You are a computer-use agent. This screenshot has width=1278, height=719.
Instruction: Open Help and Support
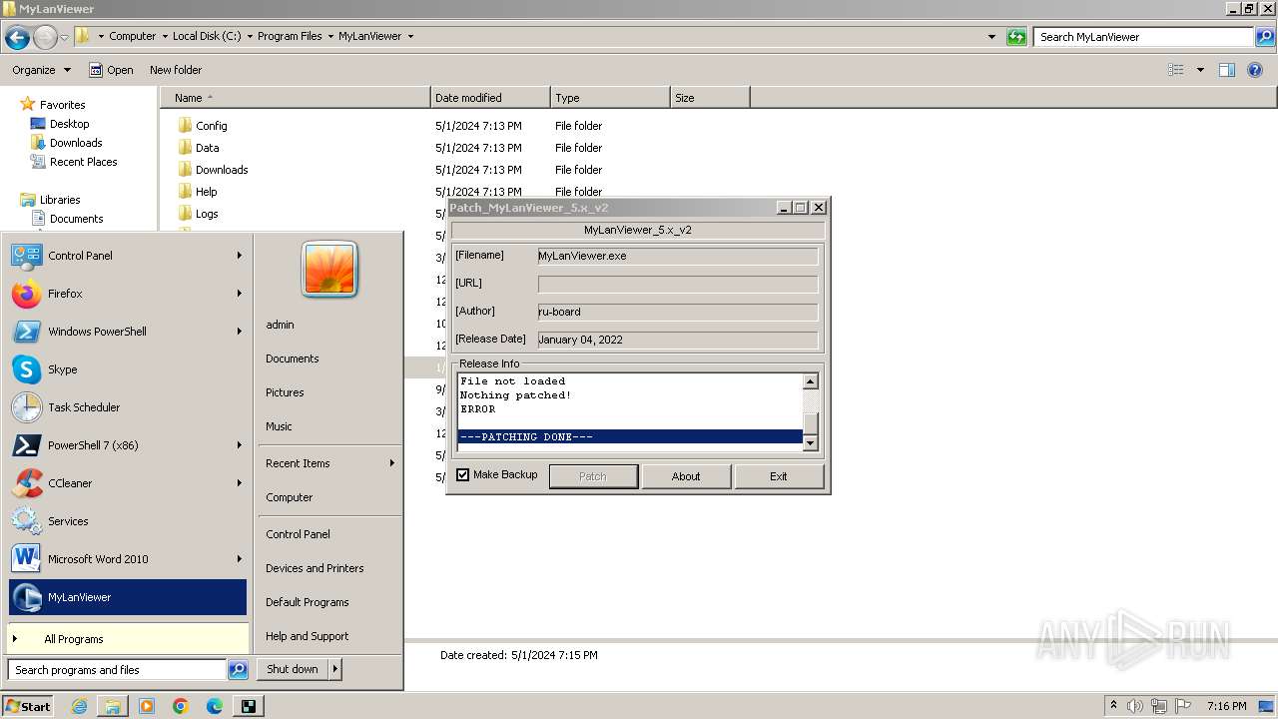(308, 636)
